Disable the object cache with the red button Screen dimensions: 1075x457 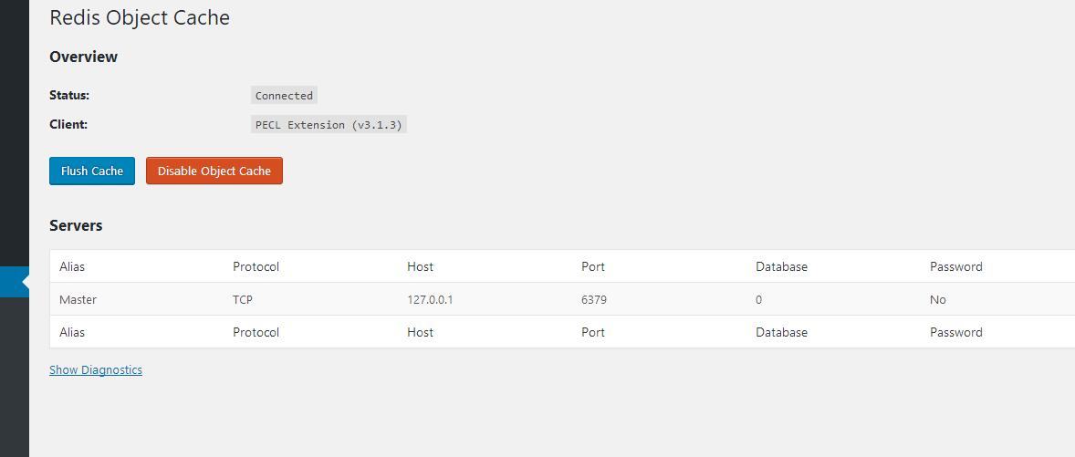click(214, 171)
